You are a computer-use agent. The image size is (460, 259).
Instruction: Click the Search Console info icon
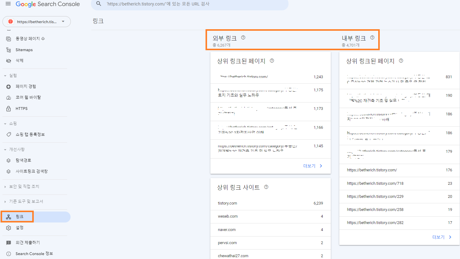coord(9,254)
